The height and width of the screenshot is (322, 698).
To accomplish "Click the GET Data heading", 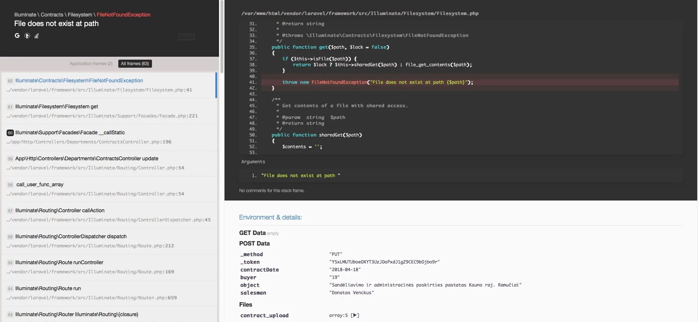I will (252, 233).
